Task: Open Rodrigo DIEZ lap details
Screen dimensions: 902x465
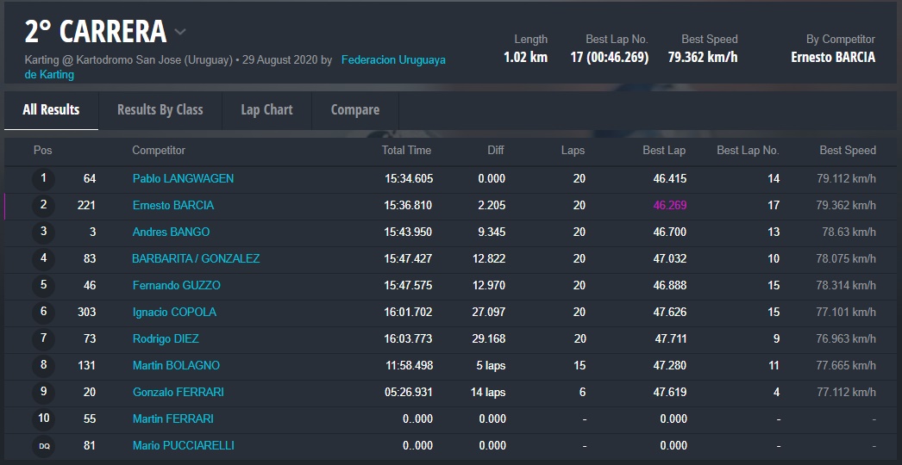Action: coord(166,338)
